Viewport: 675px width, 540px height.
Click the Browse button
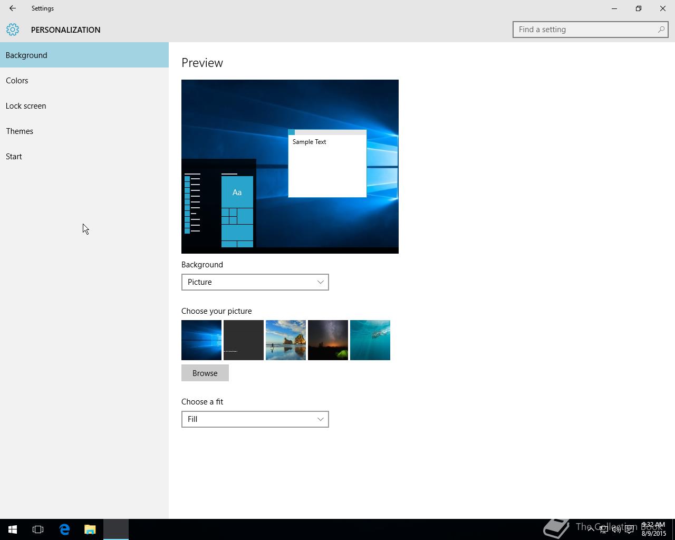click(x=205, y=373)
